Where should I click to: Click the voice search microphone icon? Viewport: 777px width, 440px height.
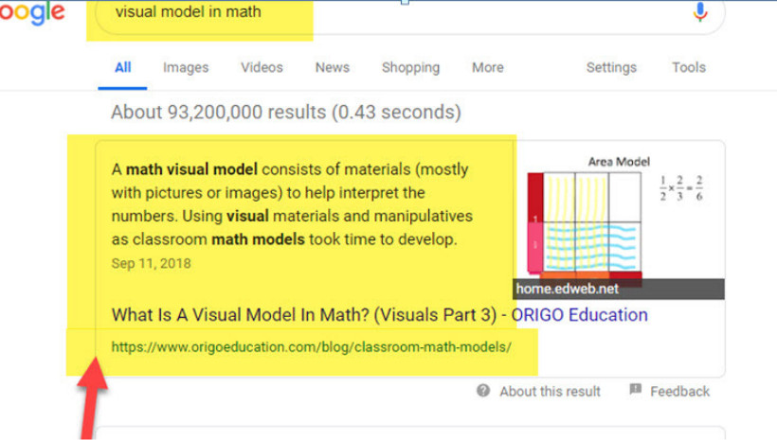[x=699, y=12]
